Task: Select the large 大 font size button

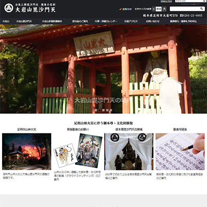Action: [x=164, y=9]
